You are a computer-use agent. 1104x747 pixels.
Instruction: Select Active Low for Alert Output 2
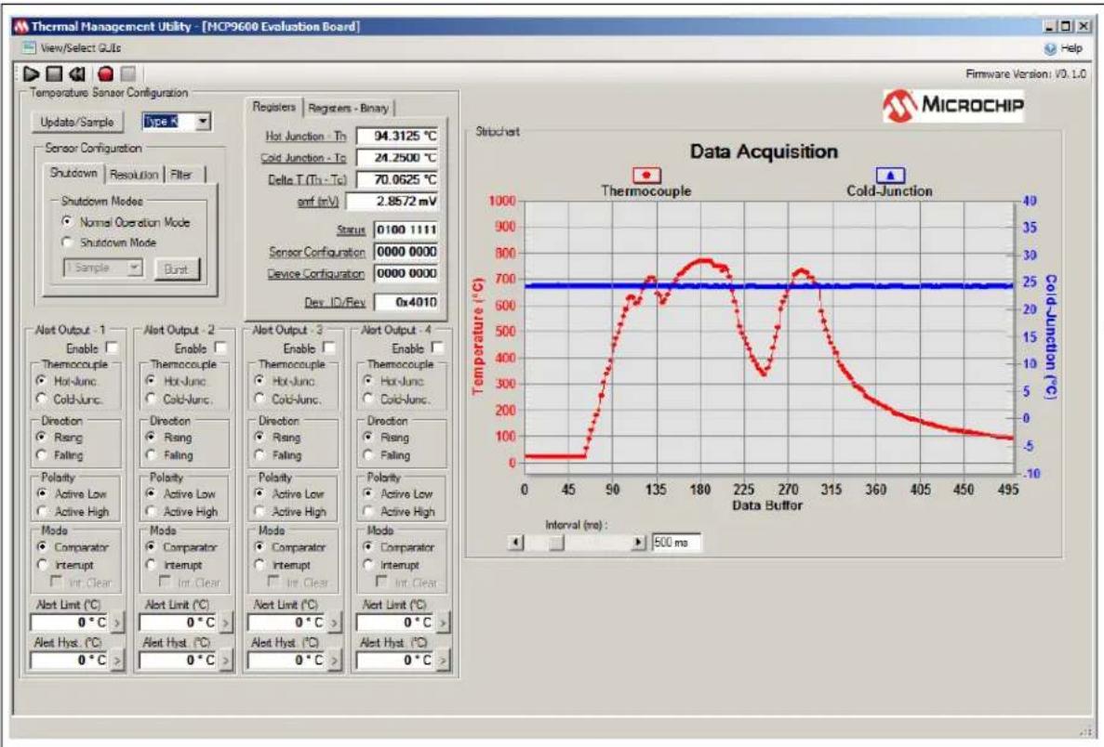150,493
